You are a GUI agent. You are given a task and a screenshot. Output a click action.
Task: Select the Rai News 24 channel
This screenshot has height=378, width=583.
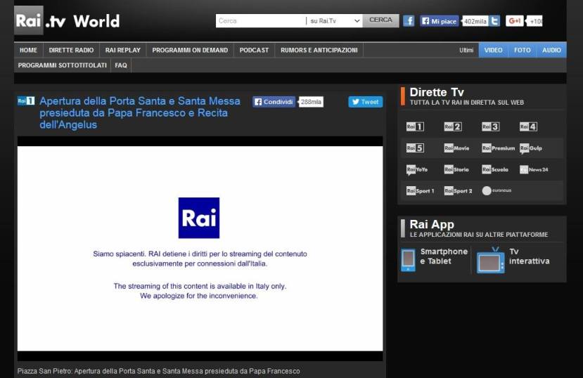click(x=534, y=170)
